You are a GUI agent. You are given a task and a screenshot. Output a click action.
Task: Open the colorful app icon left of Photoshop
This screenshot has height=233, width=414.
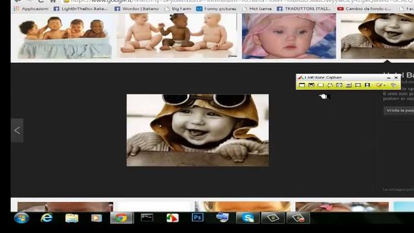pyautogui.click(x=173, y=218)
